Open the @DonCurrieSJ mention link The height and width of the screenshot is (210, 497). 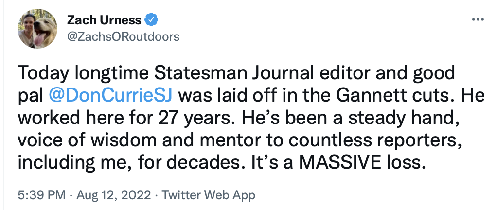point(114,94)
